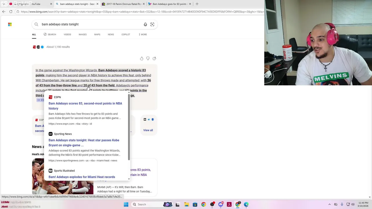Click the source icons next to results count

click(x=38, y=47)
